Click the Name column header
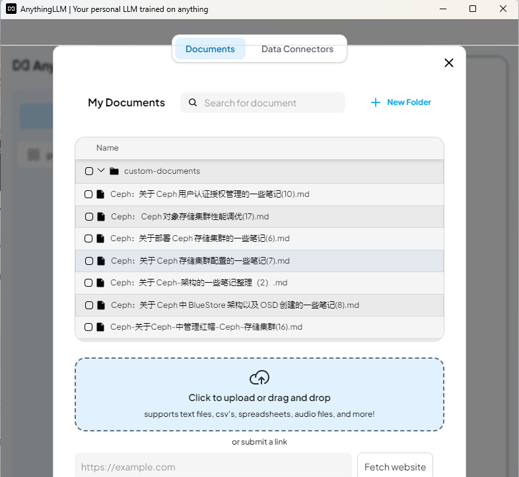 [107, 148]
